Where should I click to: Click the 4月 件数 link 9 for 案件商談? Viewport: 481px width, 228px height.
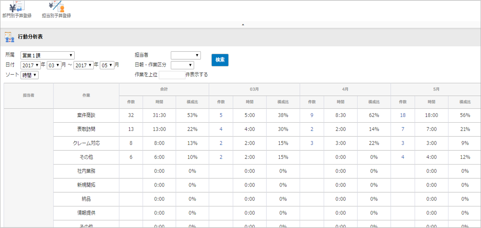(312, 115)
